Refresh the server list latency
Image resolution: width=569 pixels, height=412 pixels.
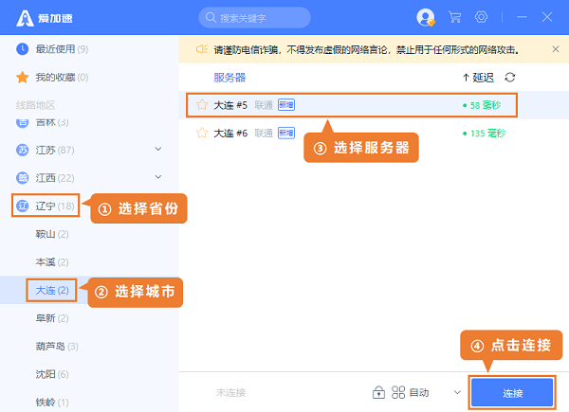click(510, 78)
